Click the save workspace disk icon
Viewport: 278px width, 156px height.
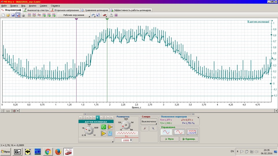tap(98, 15)
